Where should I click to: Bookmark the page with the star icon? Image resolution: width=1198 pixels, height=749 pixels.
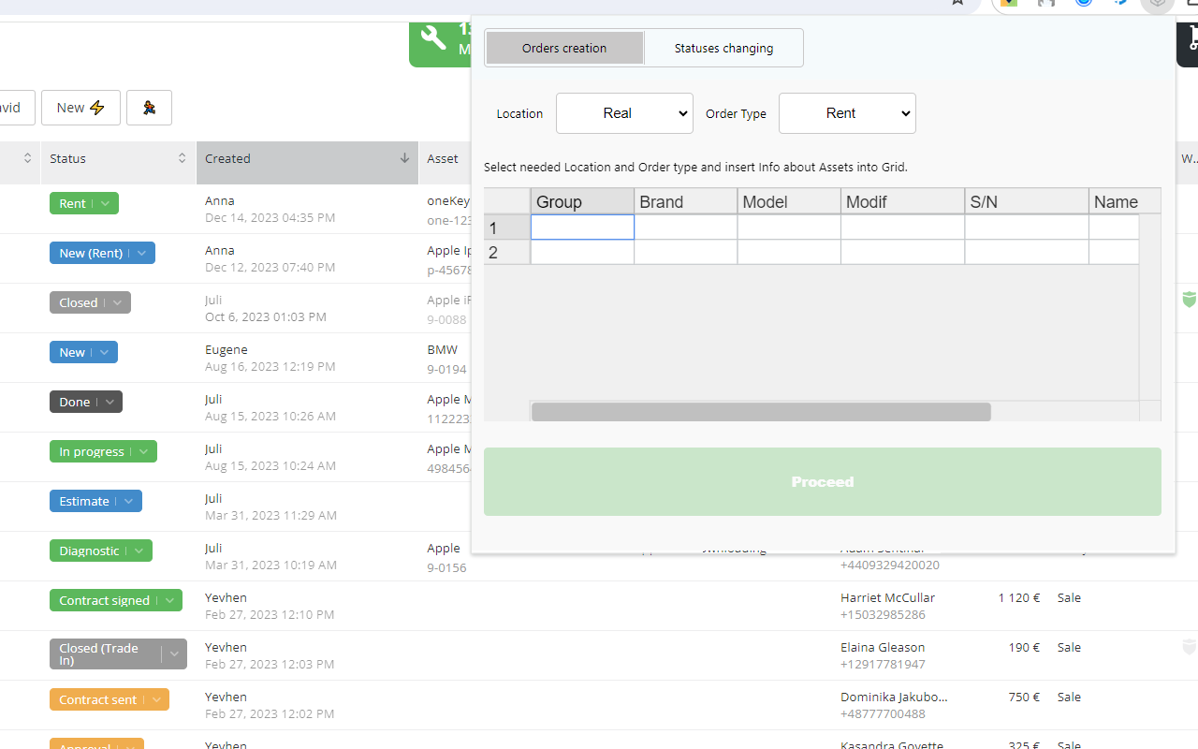pyautogui.click(x=957, y=4)
